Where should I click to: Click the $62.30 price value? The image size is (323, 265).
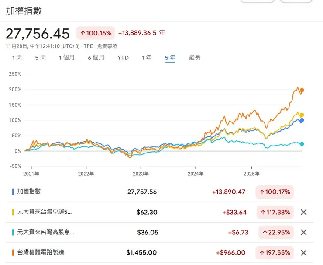[x=147, y=212]
